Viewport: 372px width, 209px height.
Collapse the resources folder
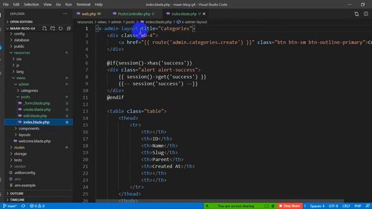coord(22,53)
